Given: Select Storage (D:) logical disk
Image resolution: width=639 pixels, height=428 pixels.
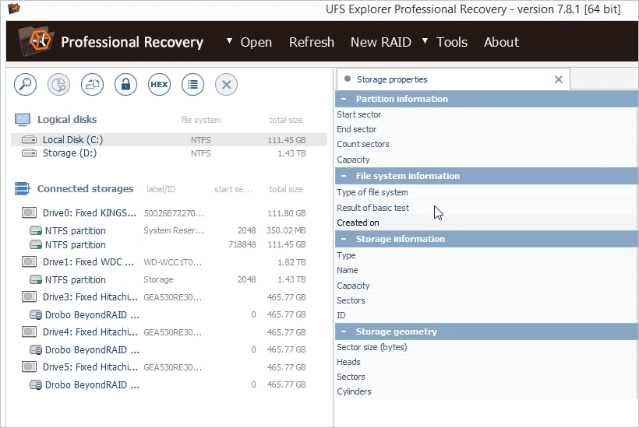Looking at the screenshot, I should 169,153.
